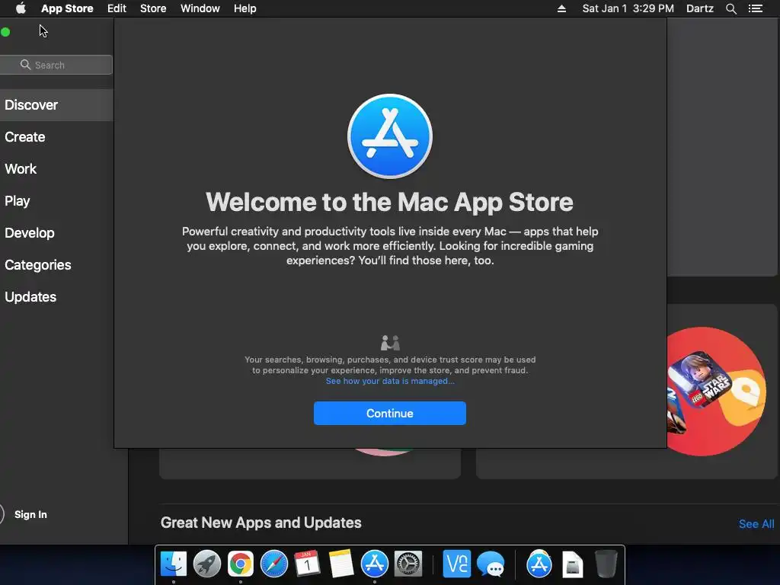
Task: Click the Great New Apps and Updates heading
Action: coord(261,523)
